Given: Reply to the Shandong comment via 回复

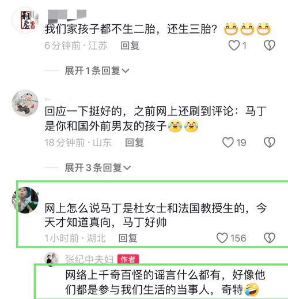Looking at the screenshot, I should tap(134, 143).
